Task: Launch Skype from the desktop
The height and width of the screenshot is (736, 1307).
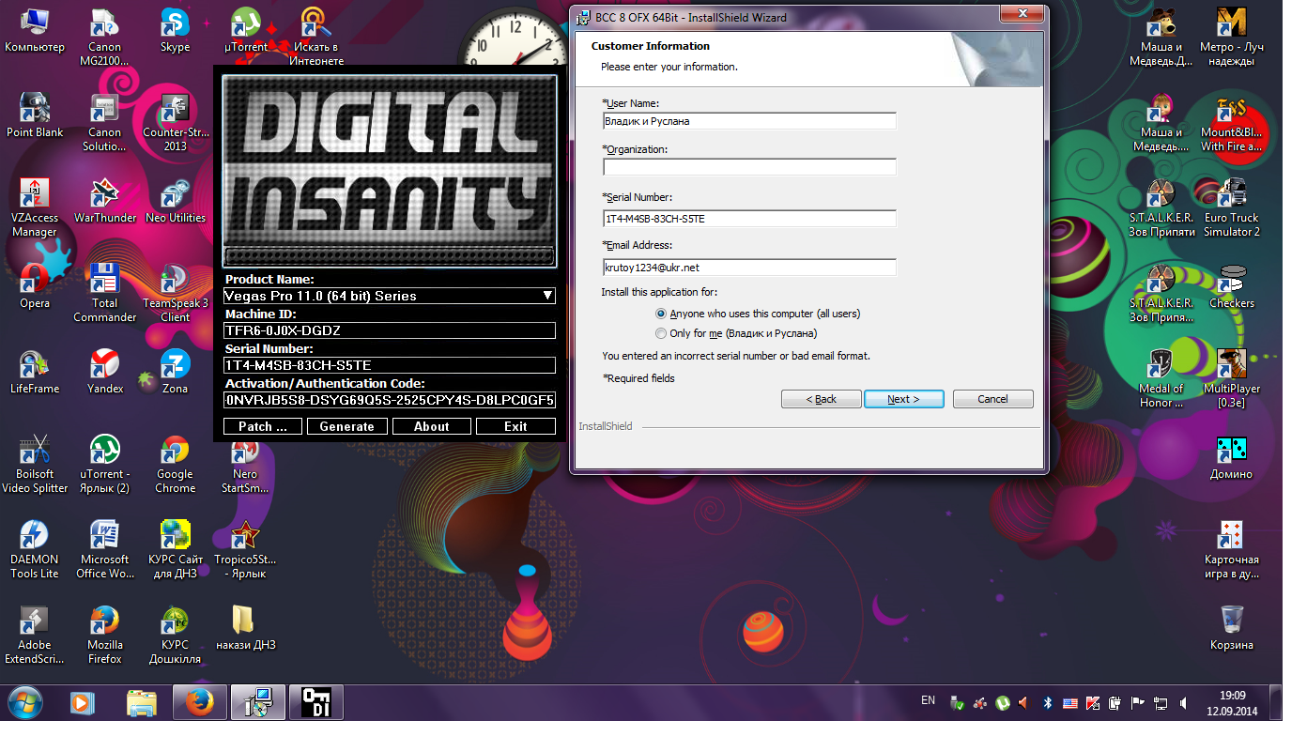Action: (175, 31)
